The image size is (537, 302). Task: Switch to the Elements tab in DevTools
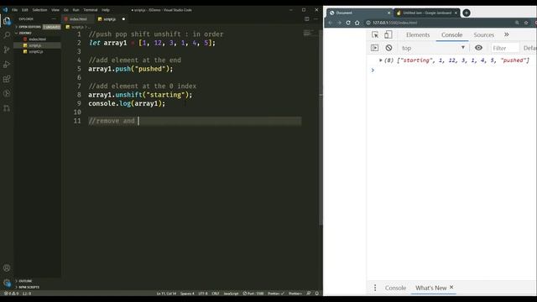[418, 34]
